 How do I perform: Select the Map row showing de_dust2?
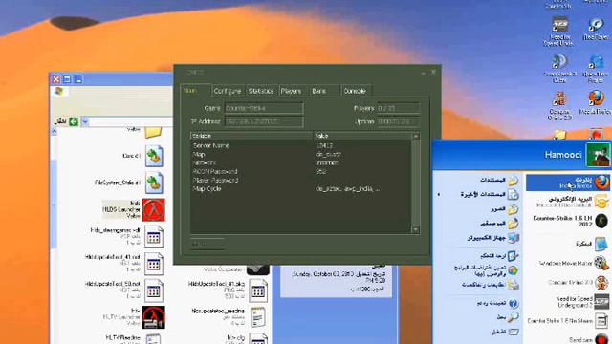[300, 154]
